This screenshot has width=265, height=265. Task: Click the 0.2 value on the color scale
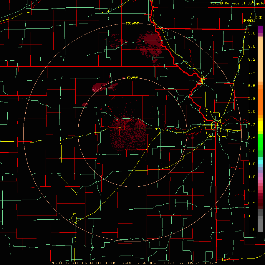pyautogui.click(x=252, y=190)
